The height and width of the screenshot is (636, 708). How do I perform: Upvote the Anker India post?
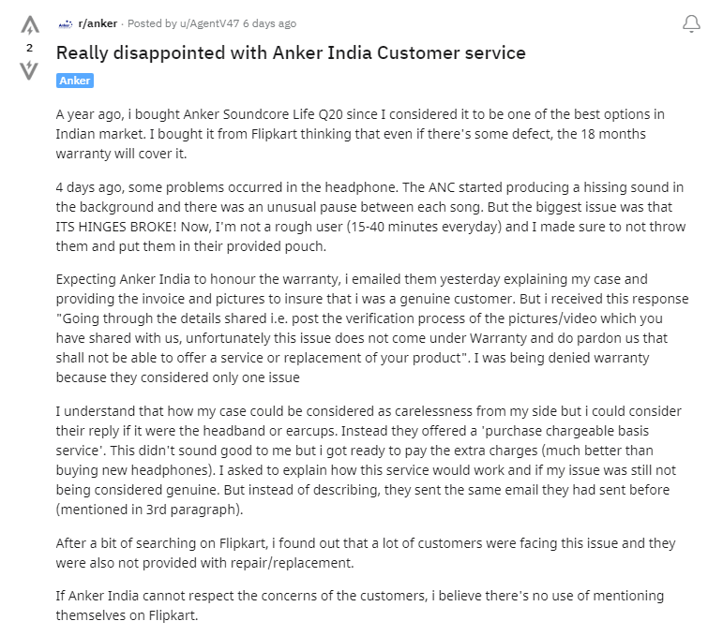(30, 25)
